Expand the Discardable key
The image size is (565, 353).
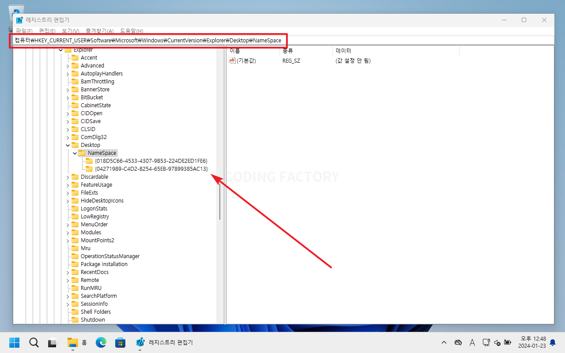(68, 177)
